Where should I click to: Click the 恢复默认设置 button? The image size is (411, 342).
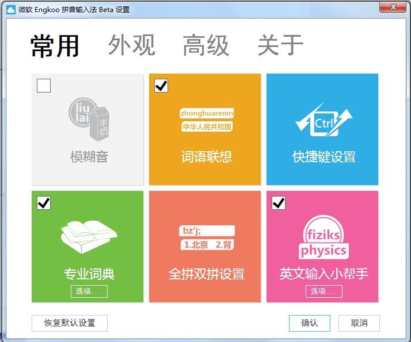[70, 323]
